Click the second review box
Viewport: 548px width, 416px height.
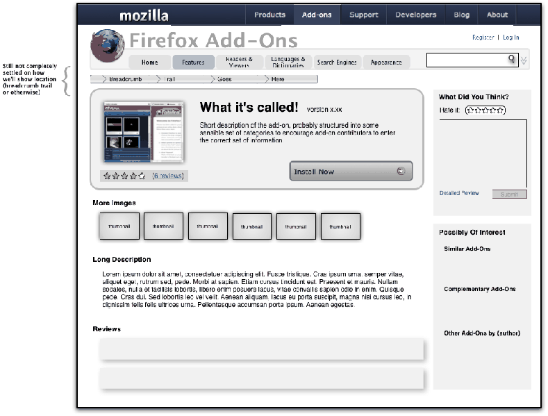tap(261, 378)
